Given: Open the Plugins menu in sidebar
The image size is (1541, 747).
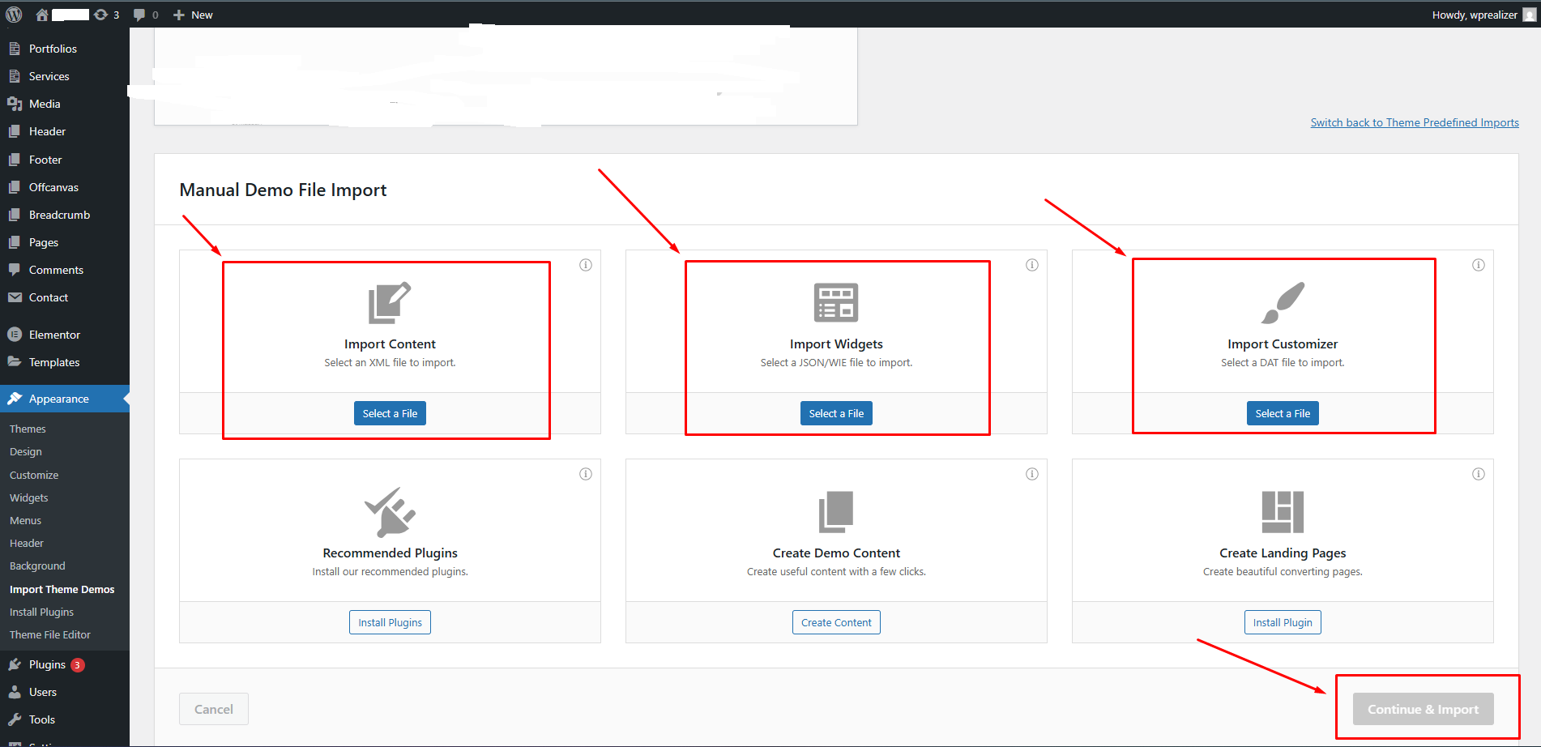Looking at the screenshot, I should coord(47,664).
